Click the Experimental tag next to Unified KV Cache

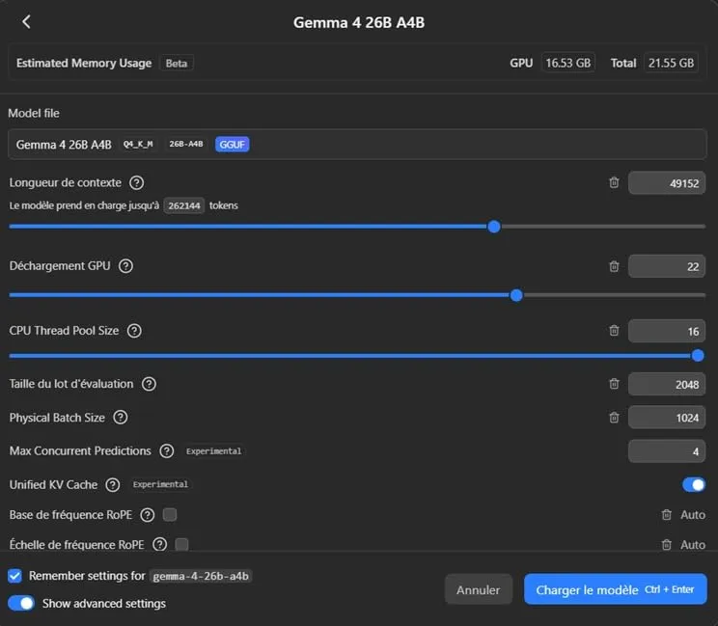coord(160,484)
